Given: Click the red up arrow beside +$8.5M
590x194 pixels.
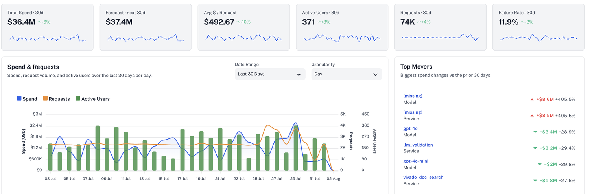Looking at the screenshot, I should pyautogui.click(x=532, y=116).
